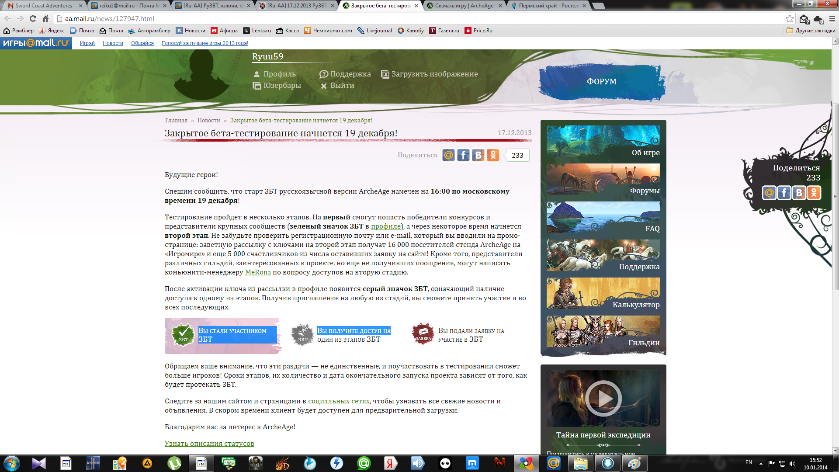Open Играй in top navigation
Screen dimensions: 839x472
click(x=87, y=43)
